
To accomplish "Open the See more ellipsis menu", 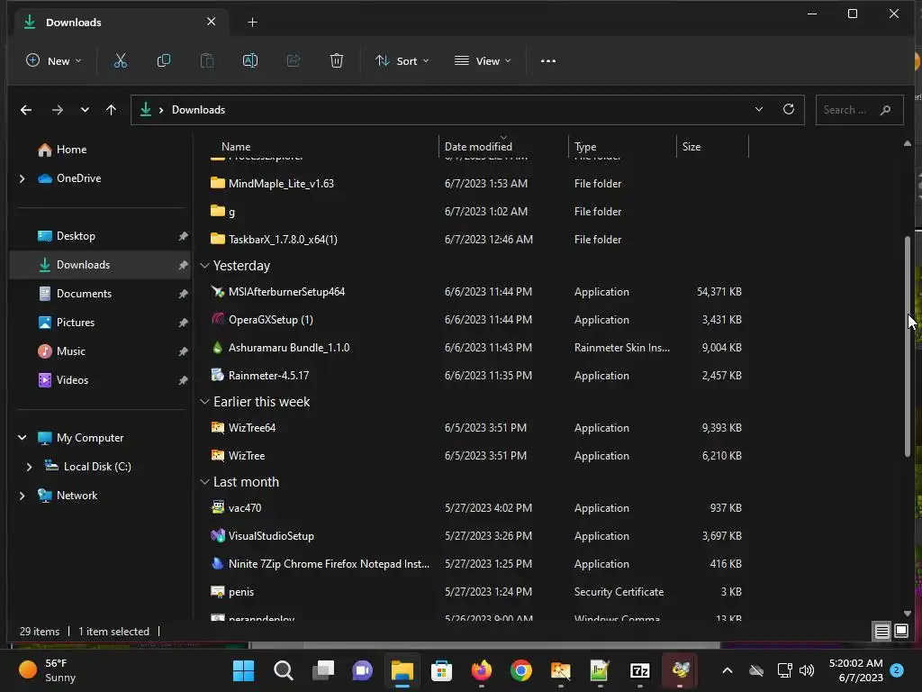I will 548,60.
